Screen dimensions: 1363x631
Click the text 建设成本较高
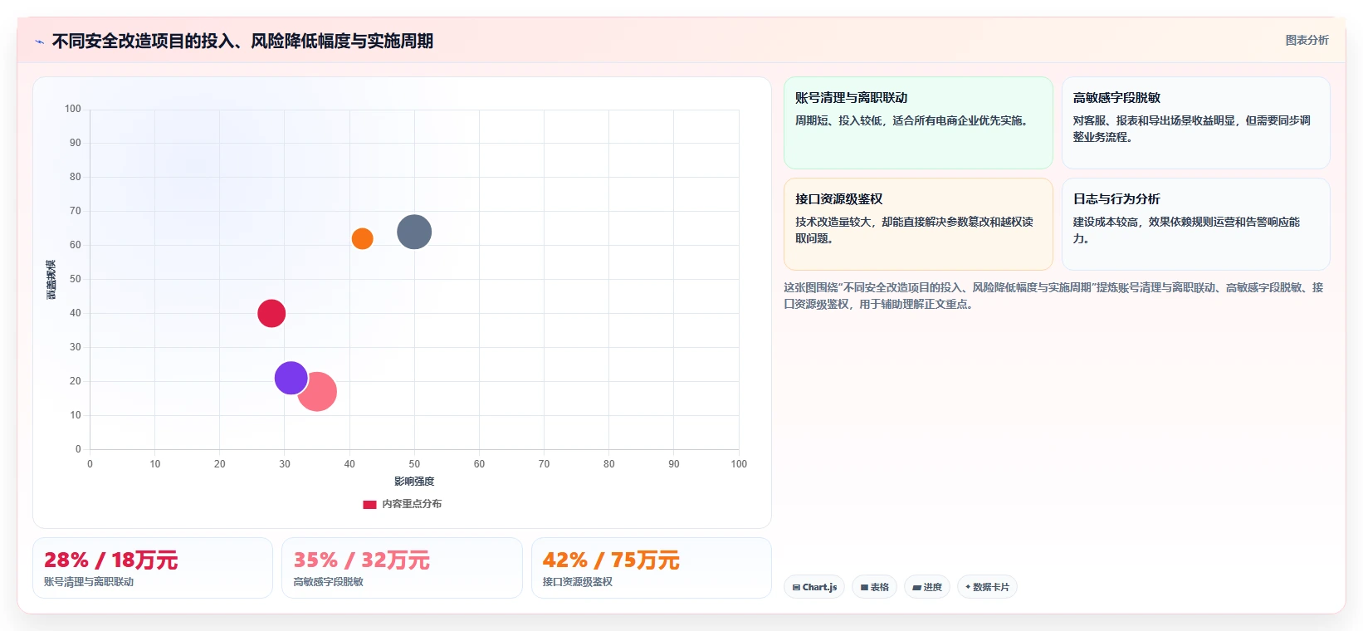[x=1106, y=222]
